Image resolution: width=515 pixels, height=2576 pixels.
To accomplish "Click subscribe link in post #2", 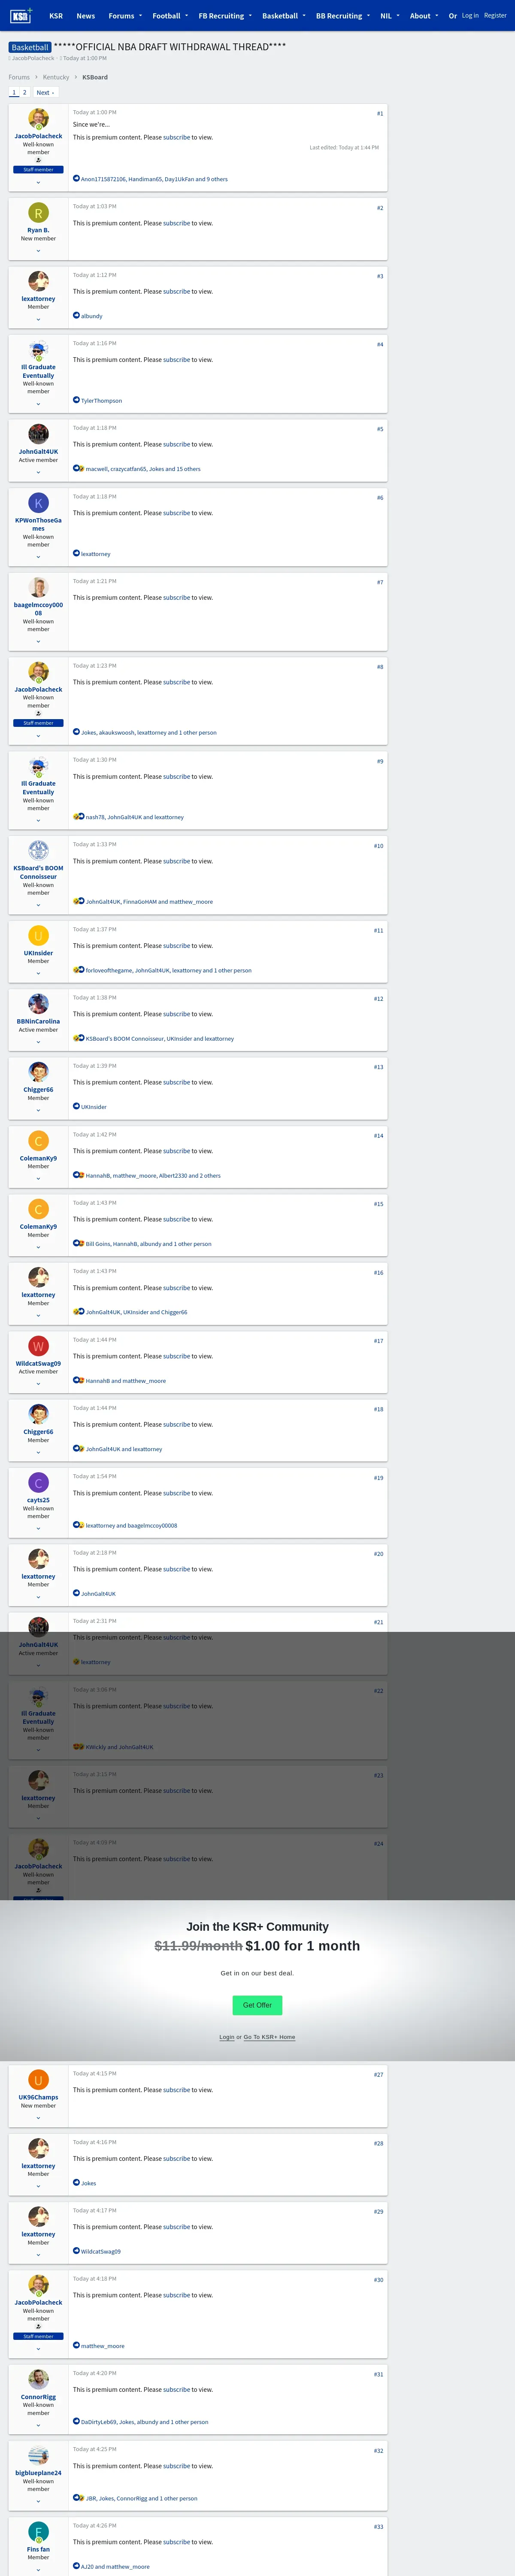I will pos(176,223).
